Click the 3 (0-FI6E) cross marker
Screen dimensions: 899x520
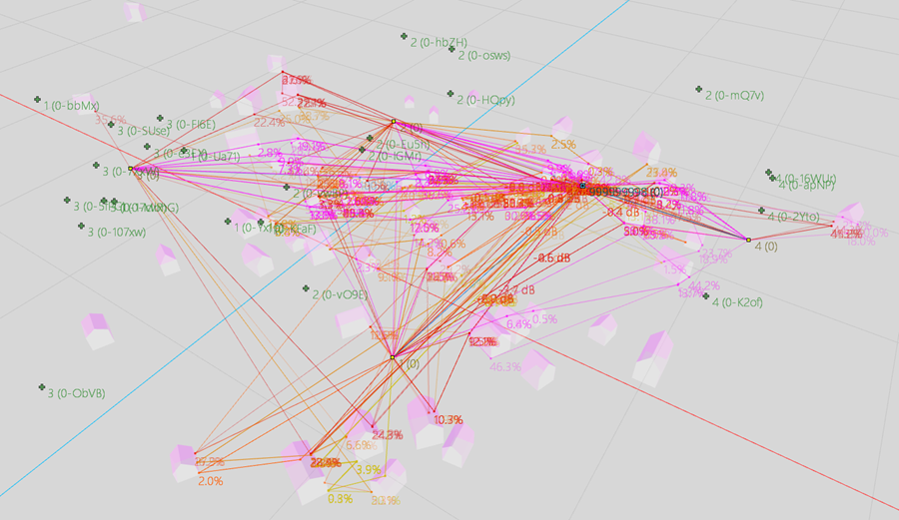[x=159, y=119]
